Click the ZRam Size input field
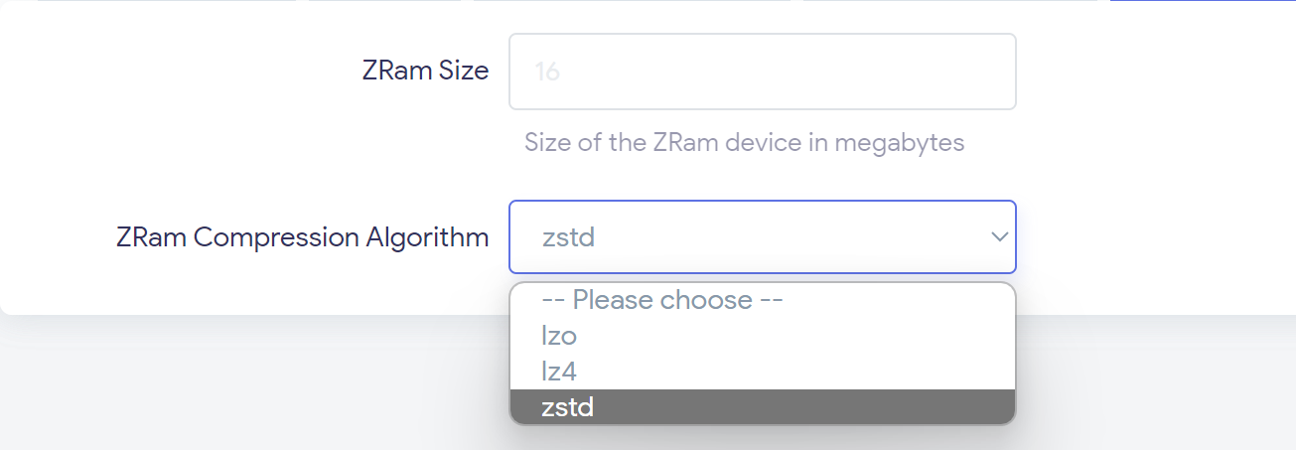Screen dimensions: 1296x450 pos(762,72)
